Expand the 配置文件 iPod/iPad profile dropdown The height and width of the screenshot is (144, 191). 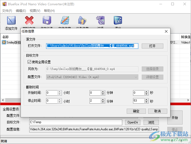(x=136, y=77)
